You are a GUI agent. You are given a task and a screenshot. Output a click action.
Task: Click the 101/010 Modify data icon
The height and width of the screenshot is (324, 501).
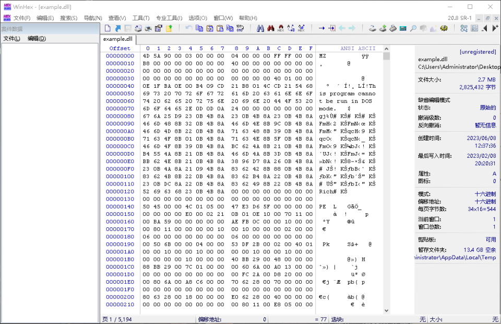240,28
